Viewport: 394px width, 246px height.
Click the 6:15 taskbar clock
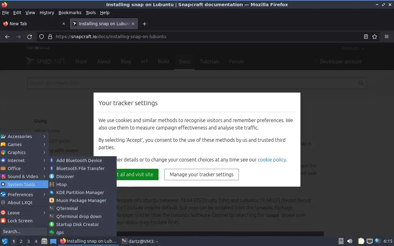(388, 241)
